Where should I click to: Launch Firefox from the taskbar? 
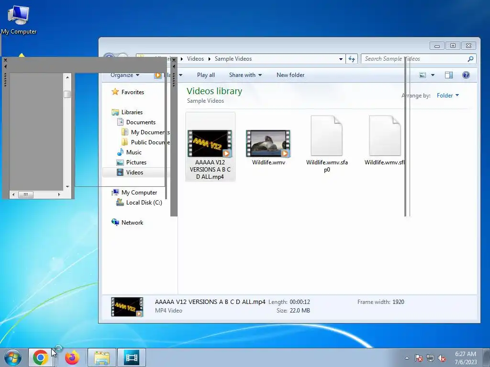coord(72,357)
